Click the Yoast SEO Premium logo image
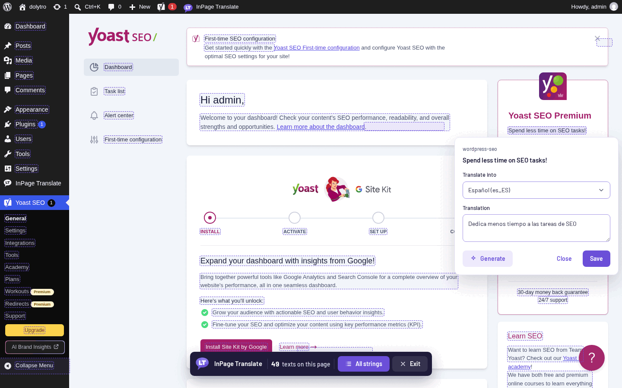This screenshot has height=388, width=622. tap(553, 86)
